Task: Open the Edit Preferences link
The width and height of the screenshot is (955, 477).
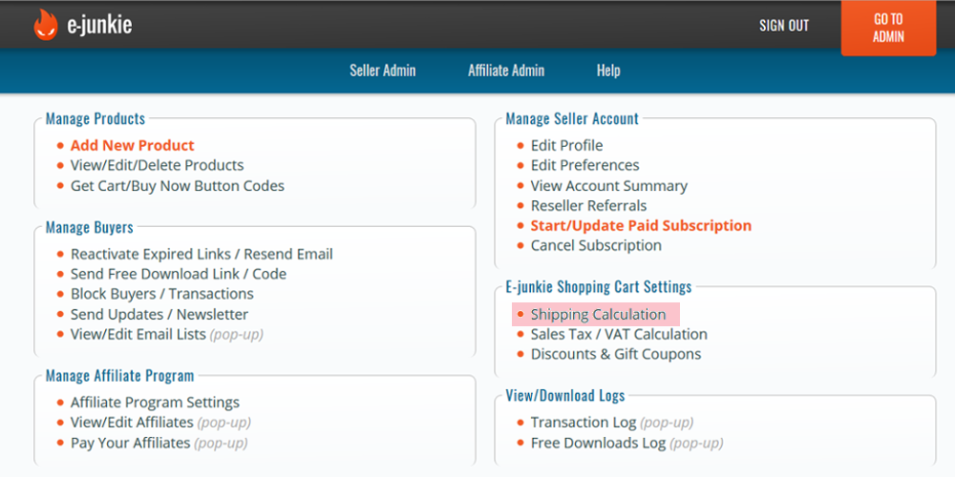Action: tap(584, 165)
